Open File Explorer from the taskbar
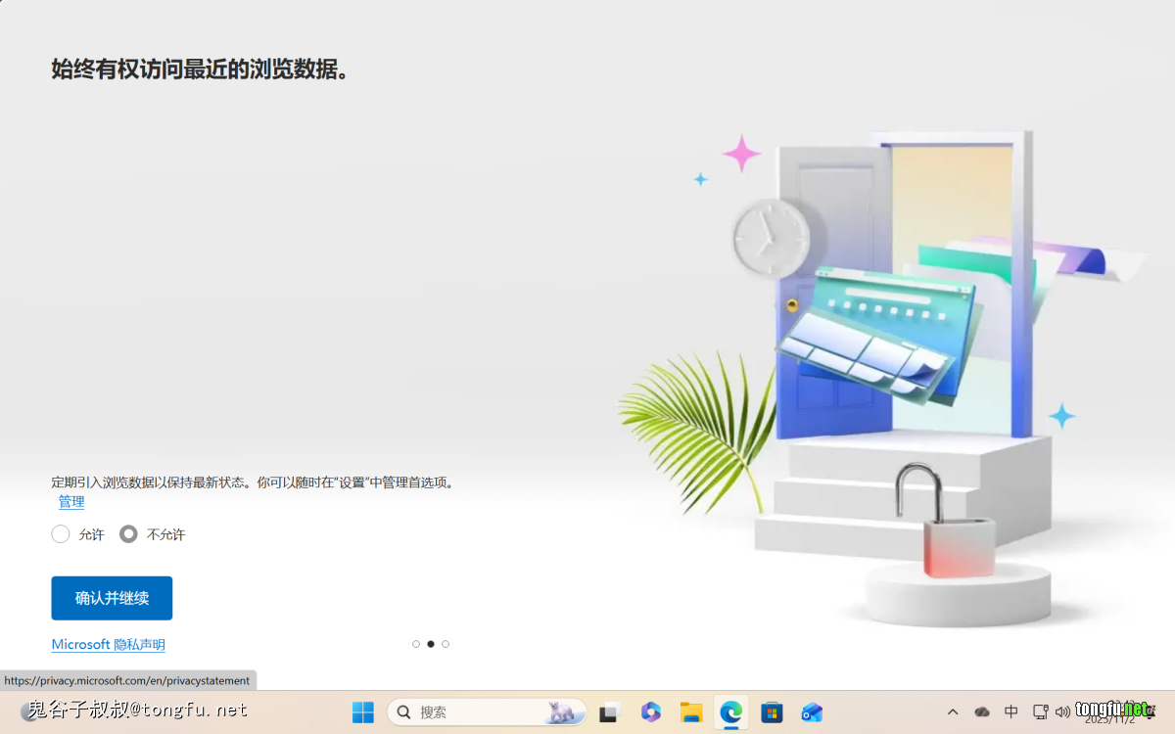 click(x=691, y=712)
